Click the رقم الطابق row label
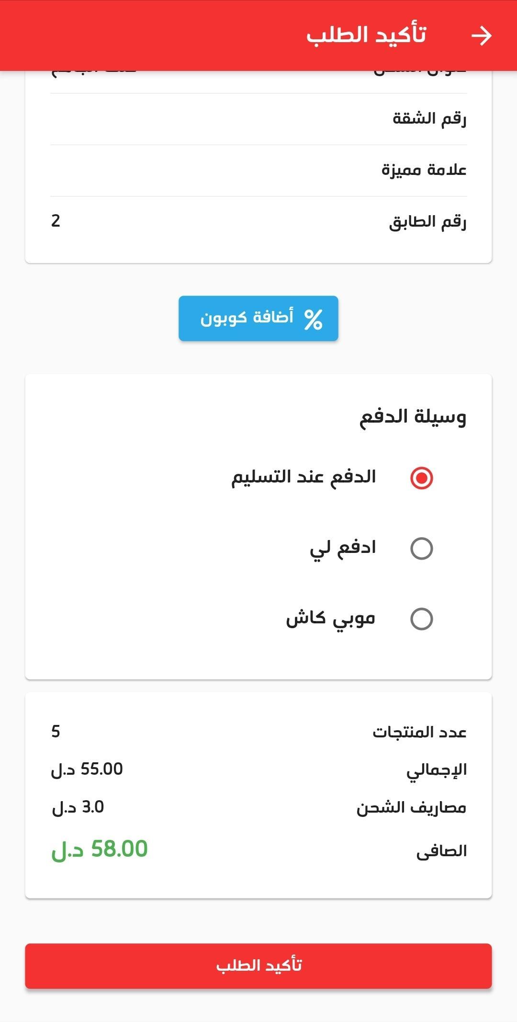Screen dimensions: 517x1022 coord(427,222)
